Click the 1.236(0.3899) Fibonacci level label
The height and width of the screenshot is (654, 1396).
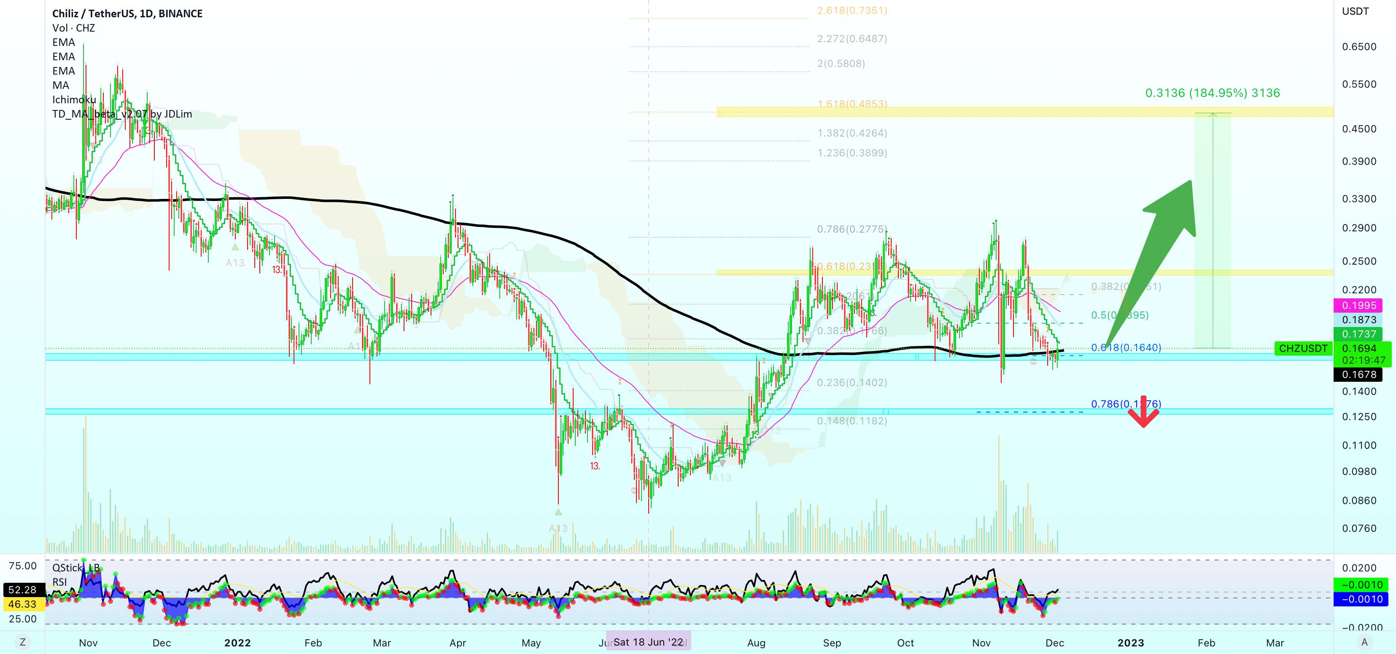tap(852, 153)
